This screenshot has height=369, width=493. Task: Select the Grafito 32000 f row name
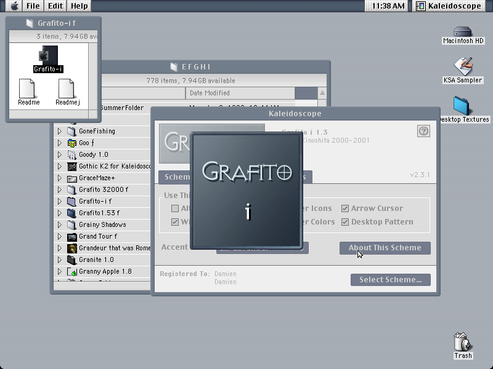pos(104,190)
